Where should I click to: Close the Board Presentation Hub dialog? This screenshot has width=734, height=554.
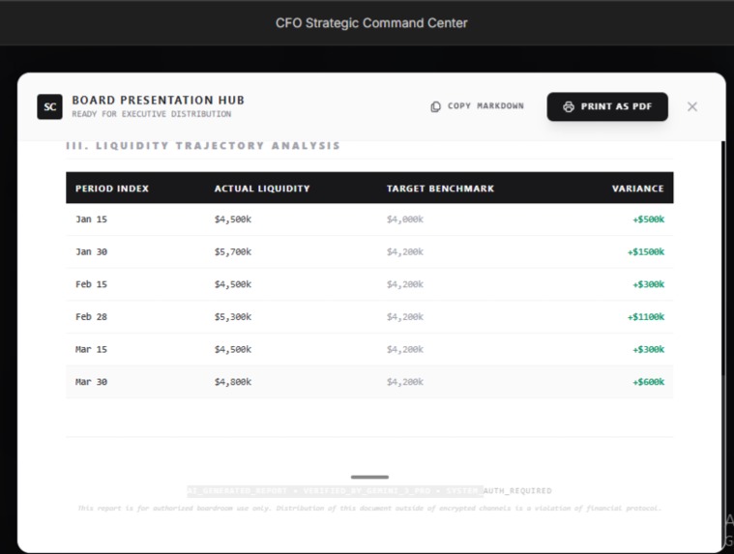691,106
